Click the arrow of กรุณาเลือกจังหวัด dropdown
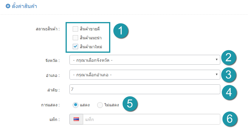Screen dimensions: 248x132 pos(216,60)
